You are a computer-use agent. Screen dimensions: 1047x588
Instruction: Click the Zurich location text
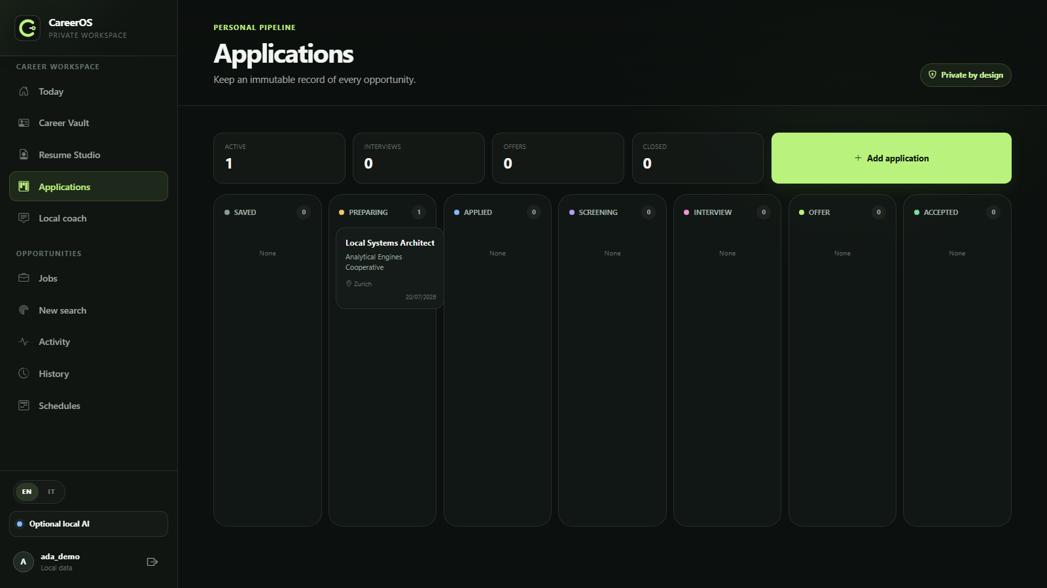pos(363,284)
